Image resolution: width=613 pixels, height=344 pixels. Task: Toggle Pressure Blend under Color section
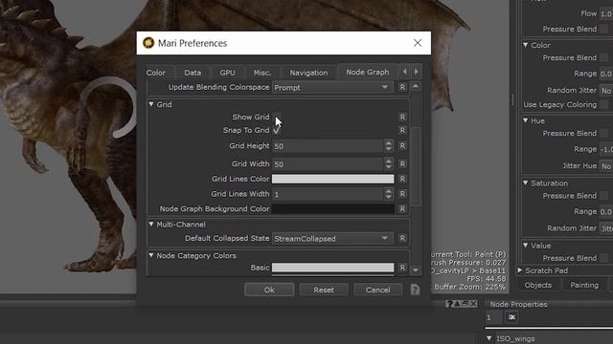tap(604, 57)
